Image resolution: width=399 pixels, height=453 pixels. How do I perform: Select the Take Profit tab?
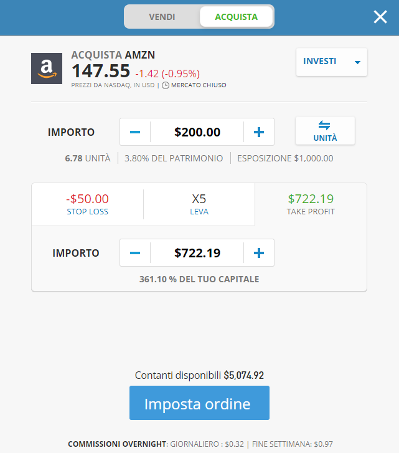311,204
